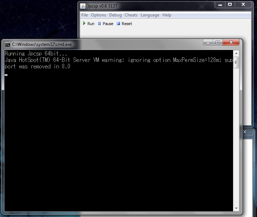
Task: Open the File menu in Jpcsp
Action: [x=85, y=15]
